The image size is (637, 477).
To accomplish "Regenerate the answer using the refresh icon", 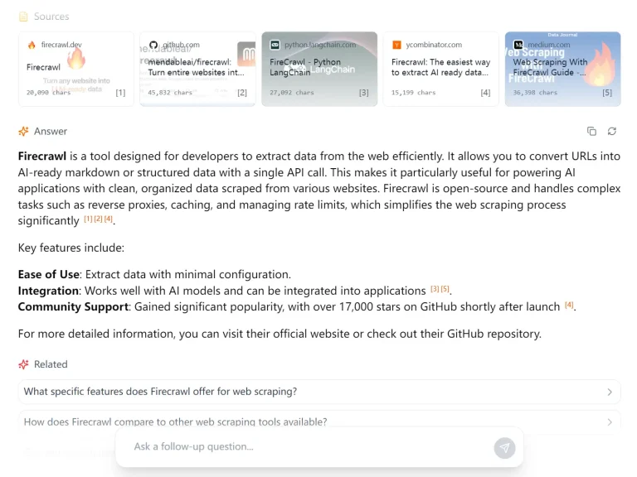I will click(x=612, y=131).
